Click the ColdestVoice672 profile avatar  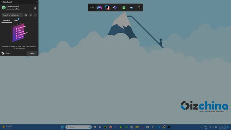click(x=4, y=8)
